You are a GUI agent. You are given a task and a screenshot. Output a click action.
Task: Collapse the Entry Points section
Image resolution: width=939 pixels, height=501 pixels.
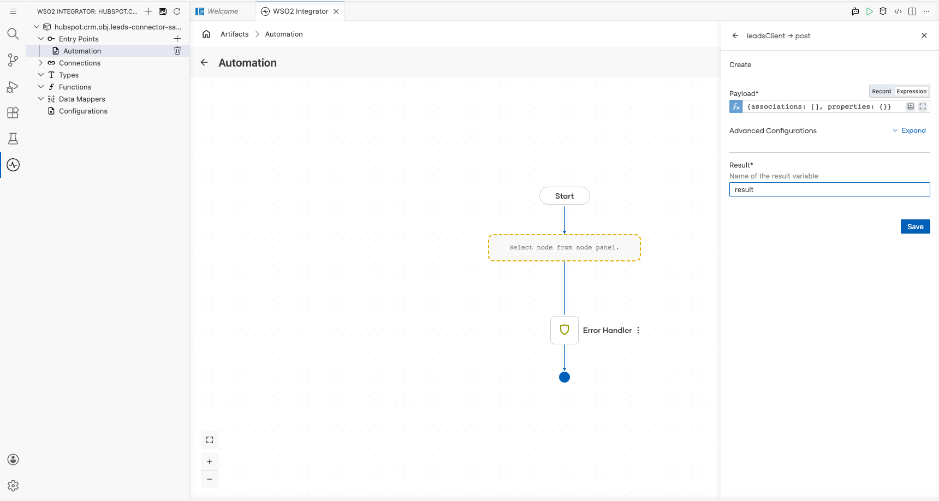coord(41,39)
